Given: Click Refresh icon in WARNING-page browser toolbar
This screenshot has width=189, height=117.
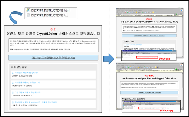Looking at the screenshot, I should click(x=129, y=67).
